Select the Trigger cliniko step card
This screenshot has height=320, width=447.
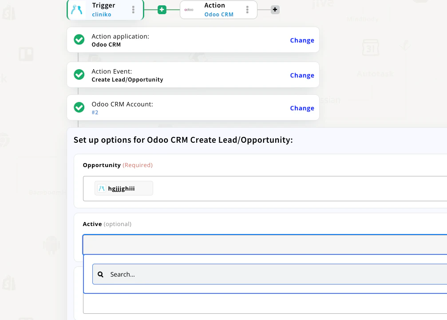[105, 10]
